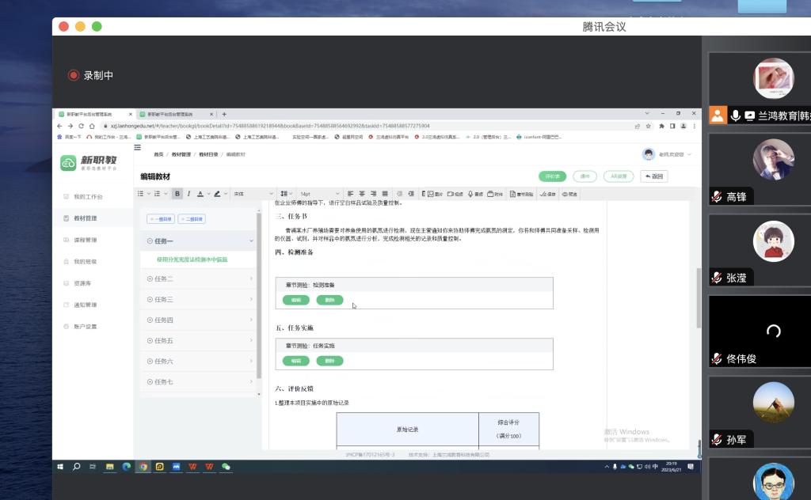The image size is (811, 500).
Task: Click 首页 in the breadcrumb
Action: 158,154
